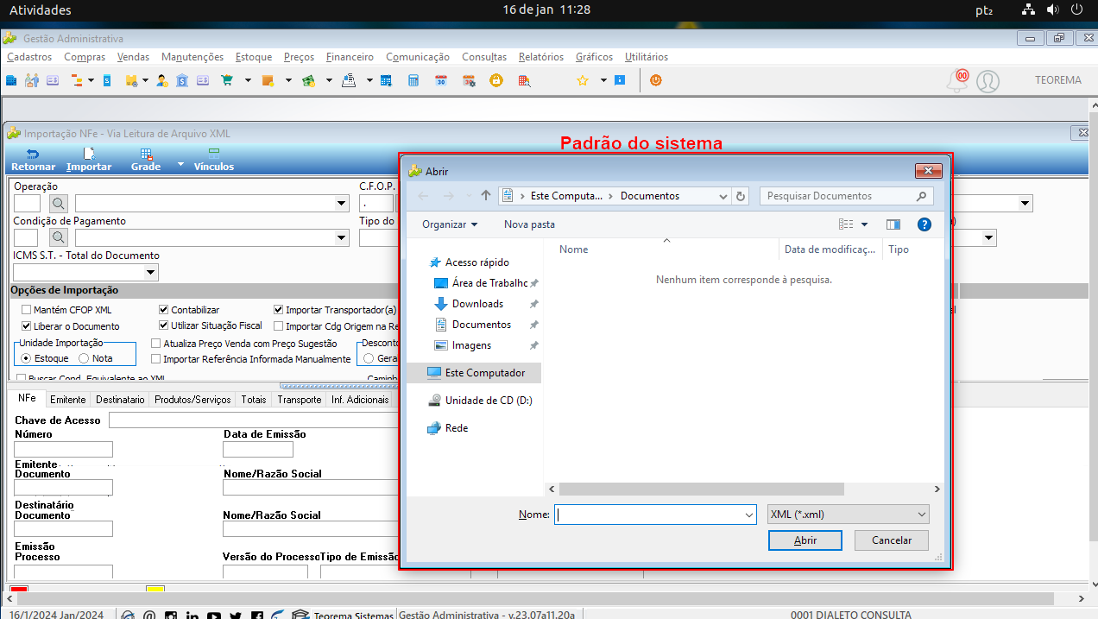Click the favorites star icon

[583, 80]
